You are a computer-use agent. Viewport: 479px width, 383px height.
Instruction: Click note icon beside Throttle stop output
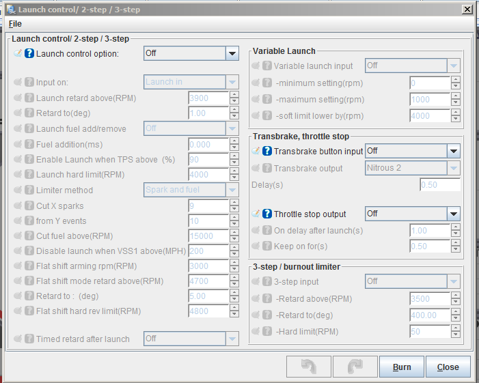256,214
